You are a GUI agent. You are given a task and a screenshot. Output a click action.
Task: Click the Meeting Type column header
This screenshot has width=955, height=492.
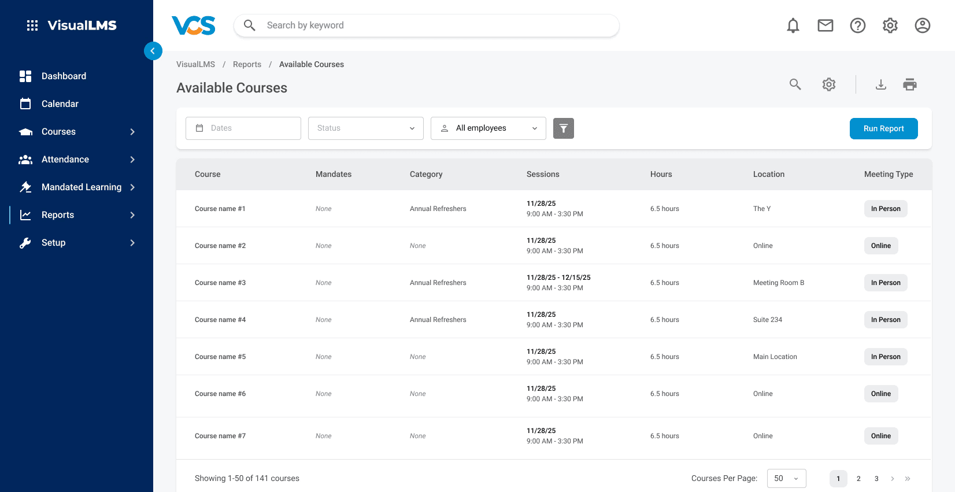pos(889,174)
